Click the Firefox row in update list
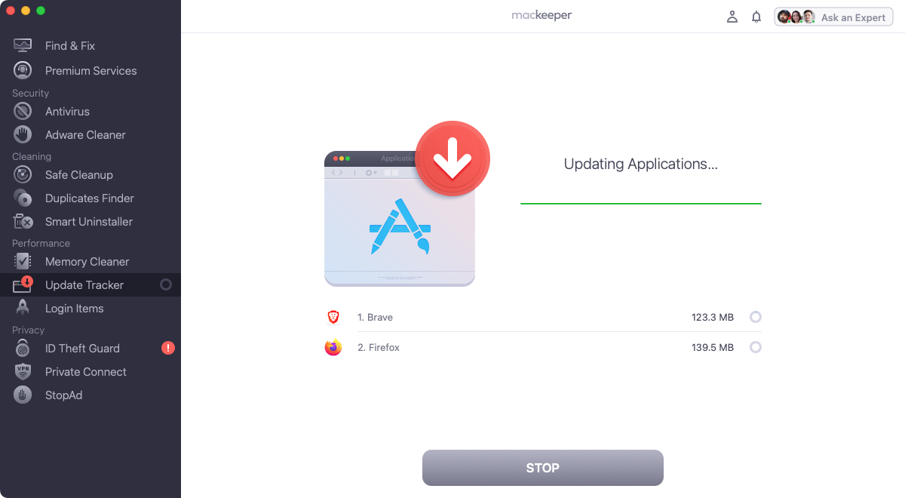 [x=543, y=347]
